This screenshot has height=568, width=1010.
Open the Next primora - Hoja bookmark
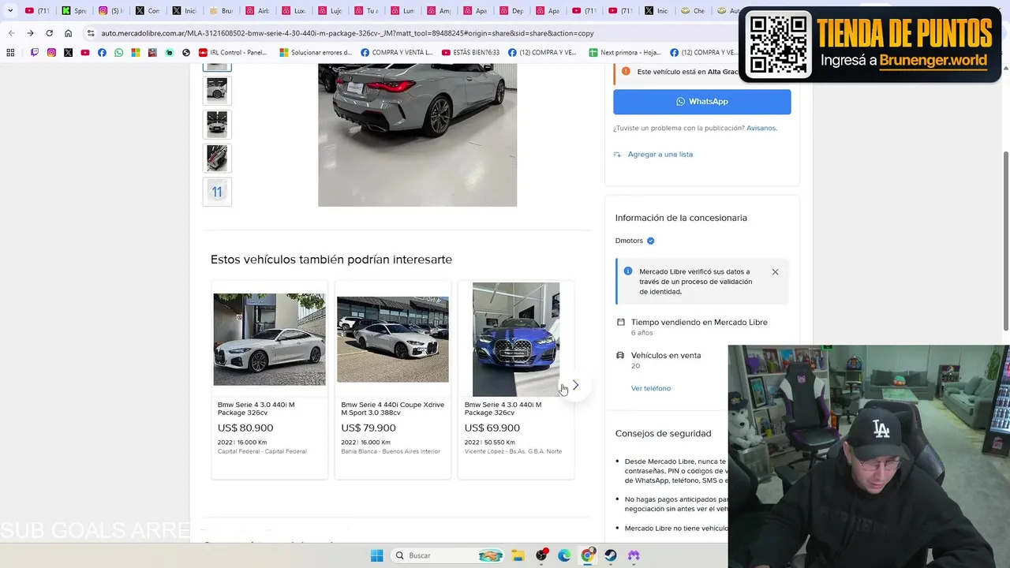pyautogui.click(x=625, y=53)
